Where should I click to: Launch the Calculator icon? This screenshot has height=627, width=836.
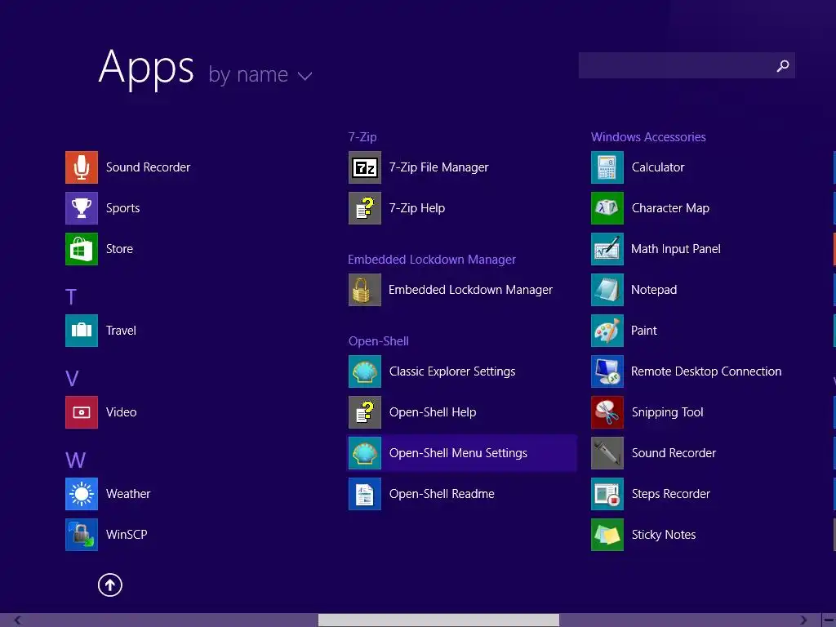click(x=607, y=167)
